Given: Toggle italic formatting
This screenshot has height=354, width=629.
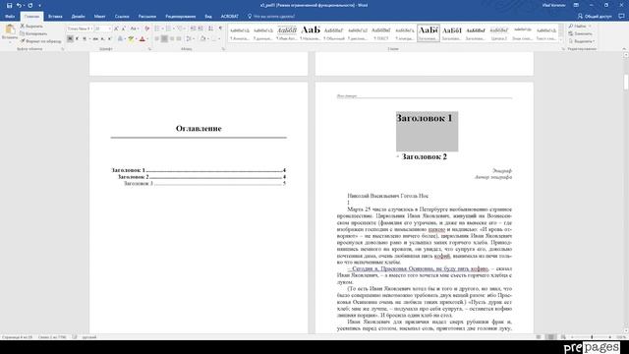Looking at the screenshot, I should click(77, 39).
